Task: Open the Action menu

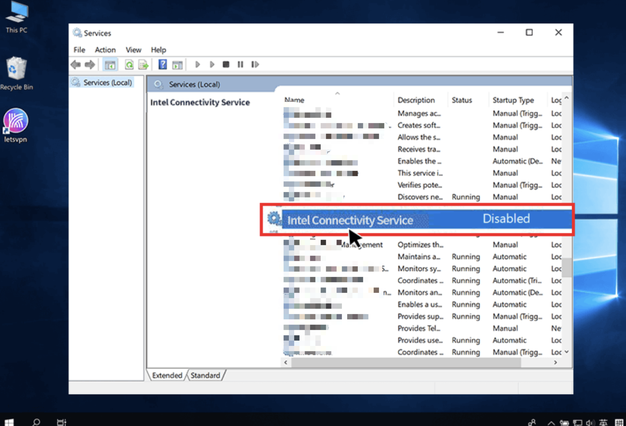Action: [105, 50]
